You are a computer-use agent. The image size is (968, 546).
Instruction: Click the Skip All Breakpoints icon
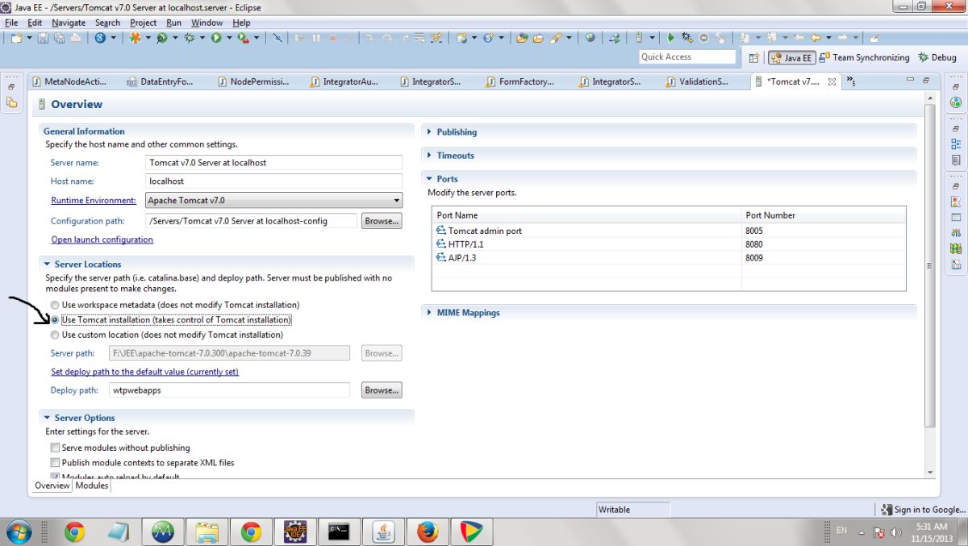pyautogui.click(x=277, y=37)
